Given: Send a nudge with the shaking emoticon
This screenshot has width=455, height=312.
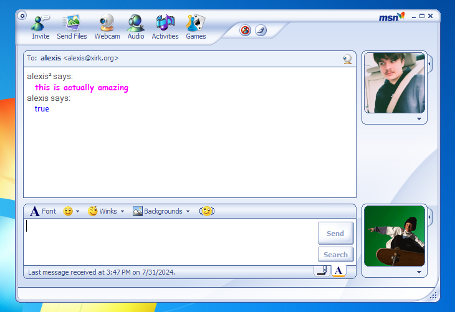Looking at the screenshot, I should tap(207, 211).
